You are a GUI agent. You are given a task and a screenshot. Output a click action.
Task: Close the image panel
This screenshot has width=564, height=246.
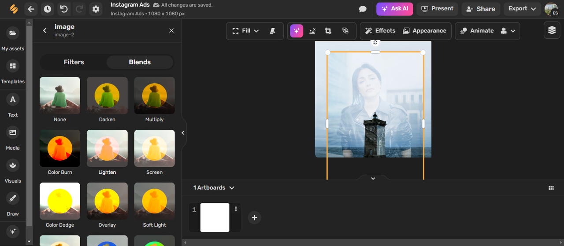(171, 30)
